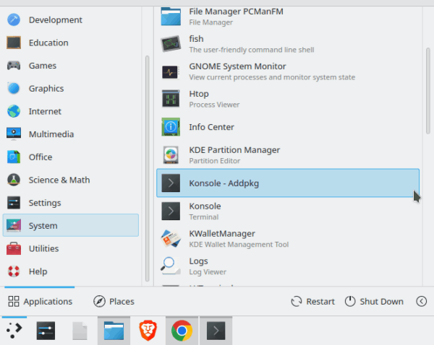
Task: Open GNOME System Monitor icon
Action: click(x=171, y=72)
